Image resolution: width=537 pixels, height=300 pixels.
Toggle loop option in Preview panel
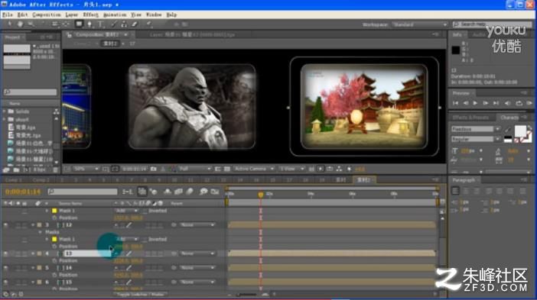pos(519,103)
